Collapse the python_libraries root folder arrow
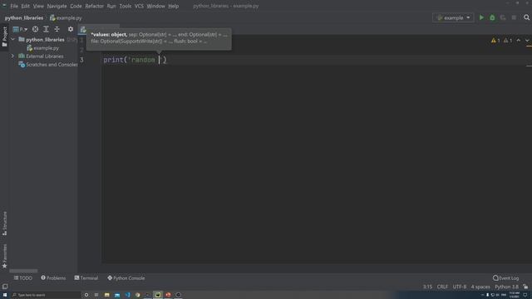The height and width of the screenshot is (299, 532). click(x=13, y=40)
